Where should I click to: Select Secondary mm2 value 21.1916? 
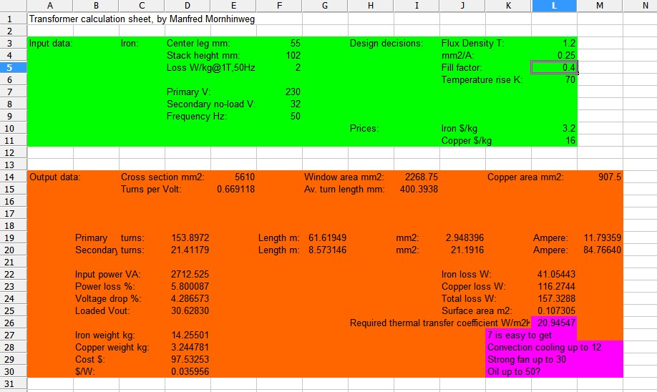click(x=467, y=250)
